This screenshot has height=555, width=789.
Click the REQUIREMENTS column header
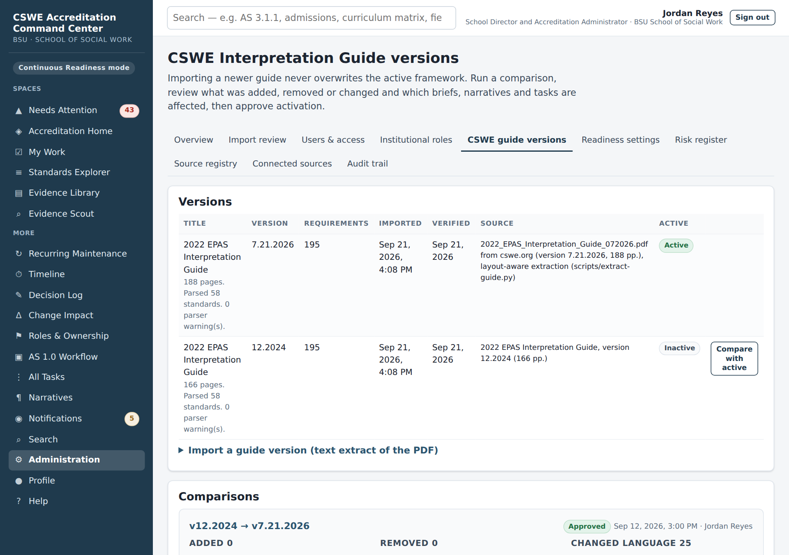coord(336,223)
